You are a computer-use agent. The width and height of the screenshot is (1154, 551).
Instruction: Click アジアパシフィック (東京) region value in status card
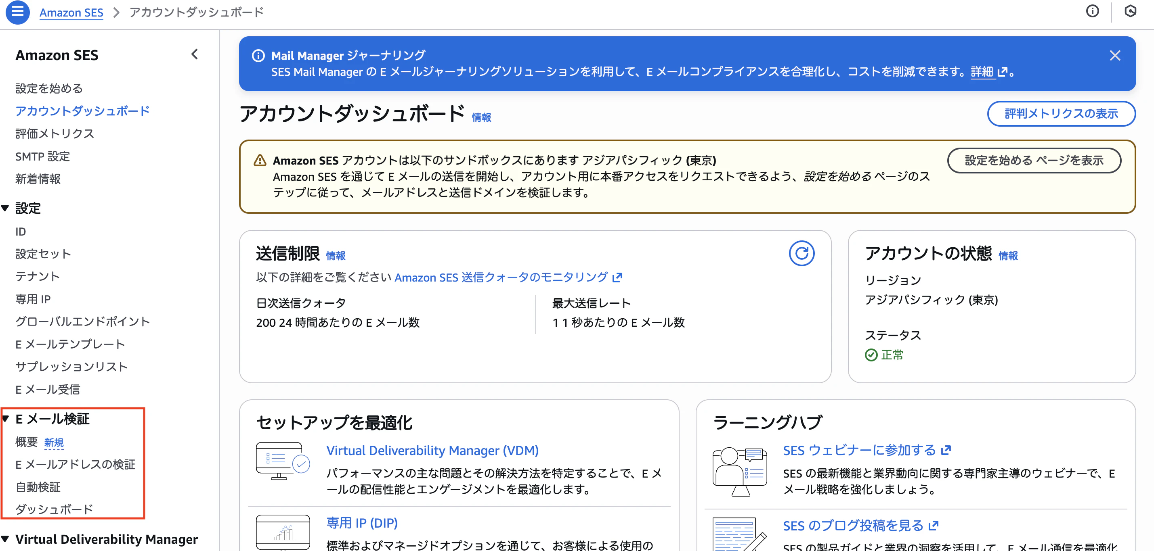932,300
